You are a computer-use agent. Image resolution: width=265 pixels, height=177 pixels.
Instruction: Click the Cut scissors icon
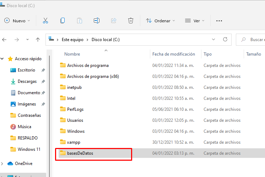45,21
